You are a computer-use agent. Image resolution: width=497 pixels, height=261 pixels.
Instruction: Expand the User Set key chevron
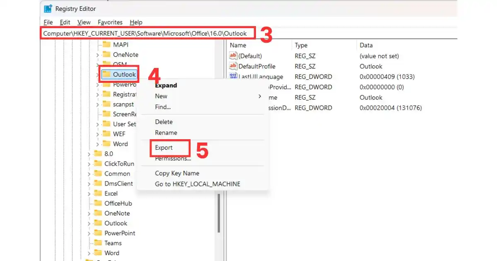pyautogui.click(x=97, y=124)
